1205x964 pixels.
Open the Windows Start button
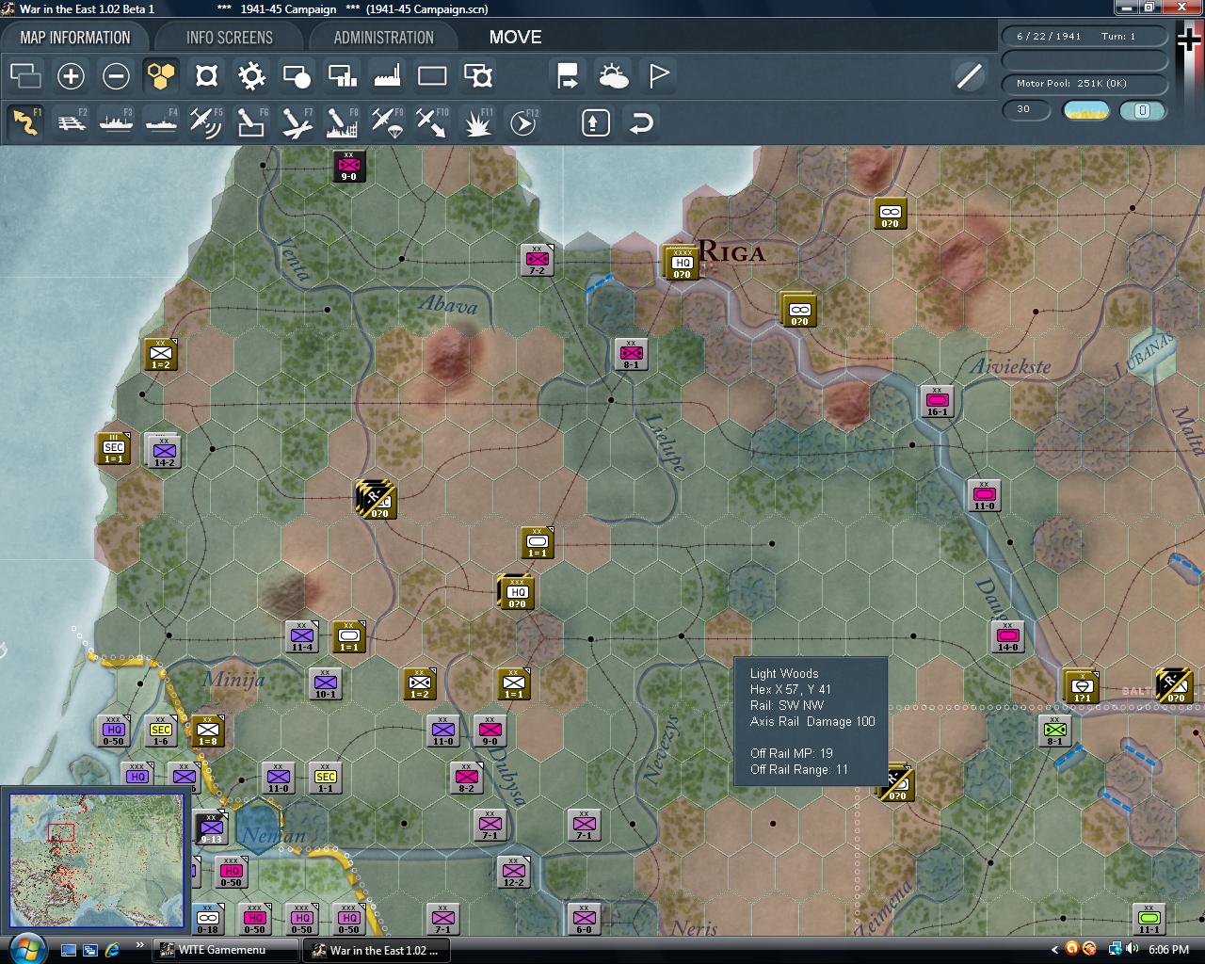pos(25,948)
